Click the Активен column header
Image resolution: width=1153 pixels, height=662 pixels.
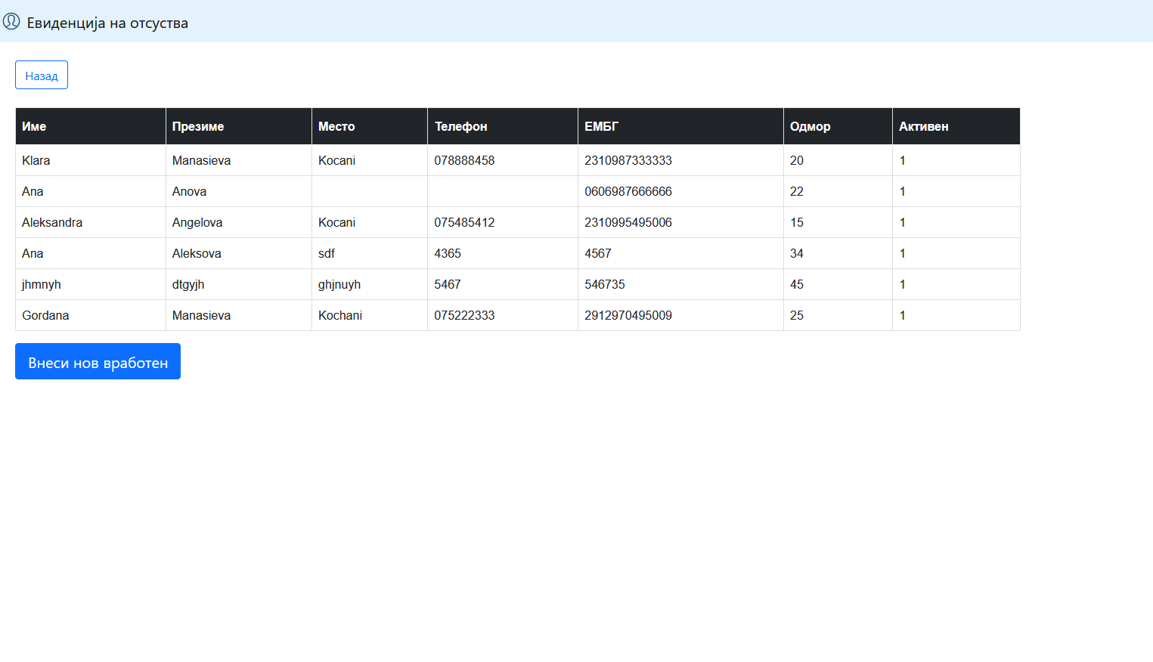[x=923, y=127]
